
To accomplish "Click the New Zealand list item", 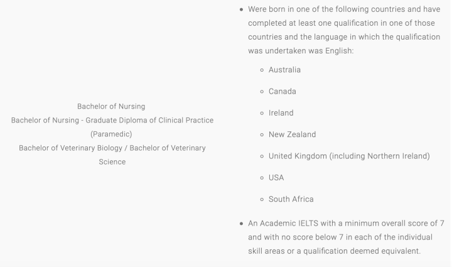I will pos(293,134).
